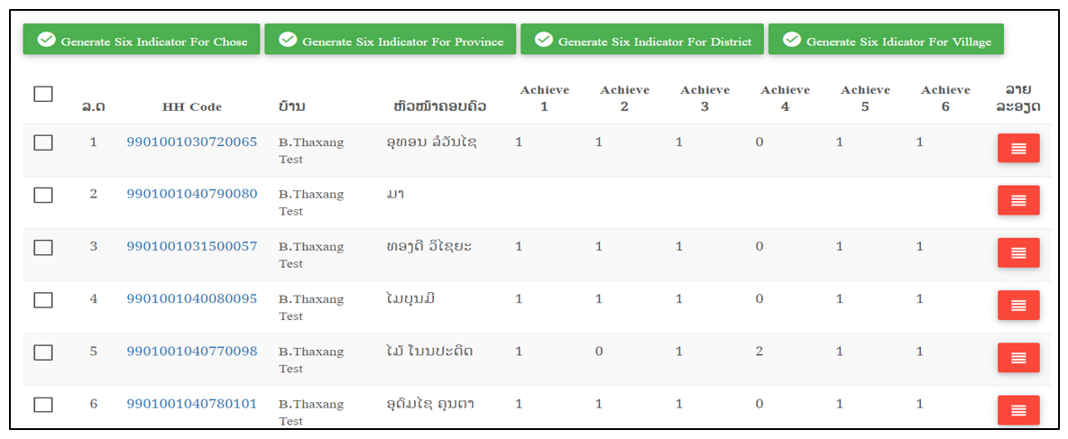The width and height of the screenshot is (1068, 439).
Task: Click Generate Six Idicator For Village
Action: pyautogui.click(x=886, y=40)
